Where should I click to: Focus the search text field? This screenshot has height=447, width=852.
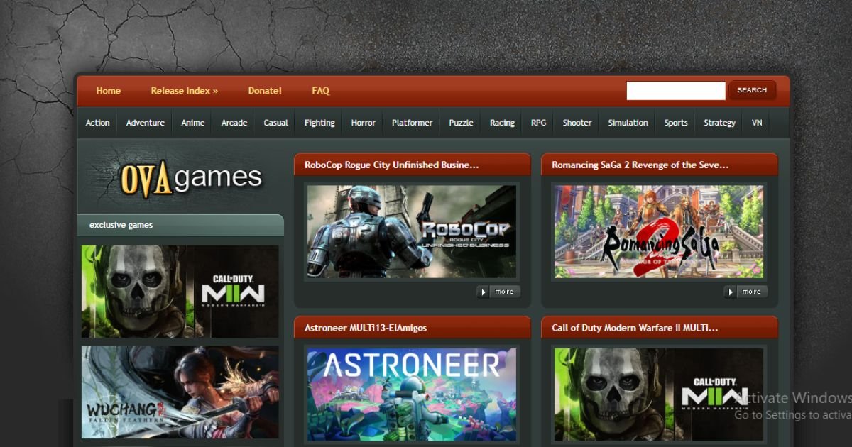point(676,91)
